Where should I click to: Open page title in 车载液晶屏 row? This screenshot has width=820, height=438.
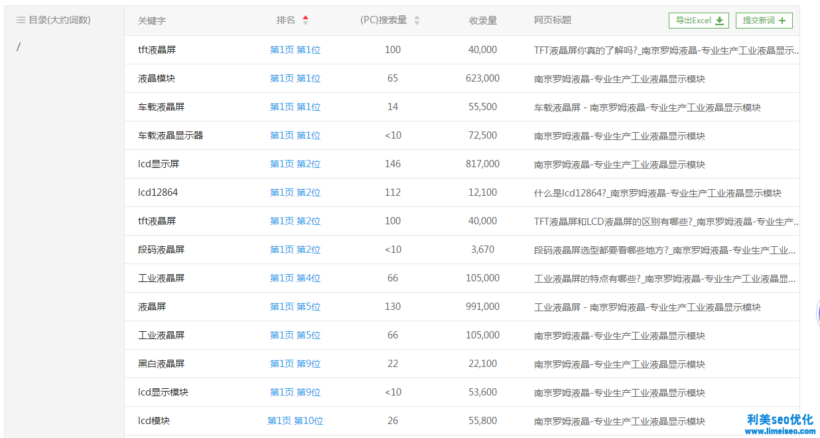[x=648, y=108]
